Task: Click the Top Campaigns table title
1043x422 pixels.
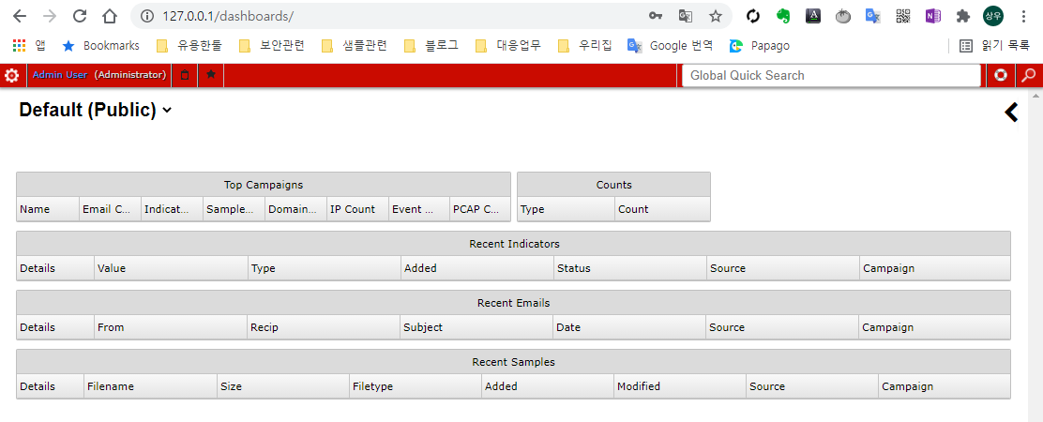Action: click(264, 185)
